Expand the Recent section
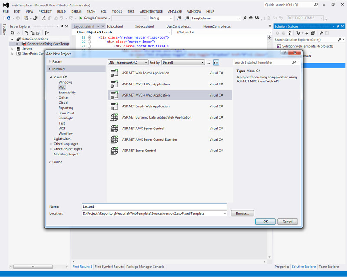This screenshot has width=347, height=277. (49, 61)
